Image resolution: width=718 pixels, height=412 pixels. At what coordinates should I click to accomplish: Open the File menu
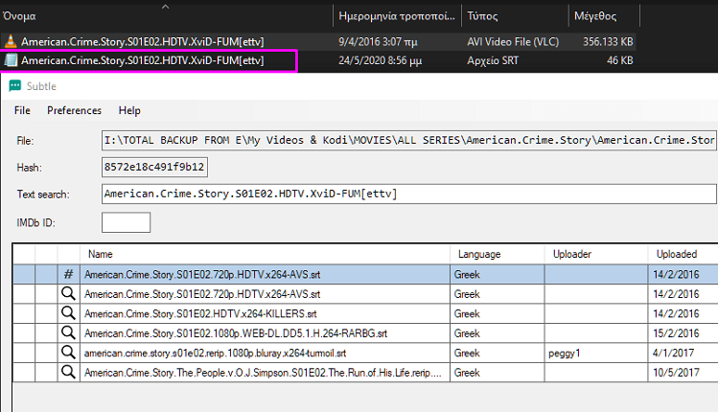[x=22, y=110]
